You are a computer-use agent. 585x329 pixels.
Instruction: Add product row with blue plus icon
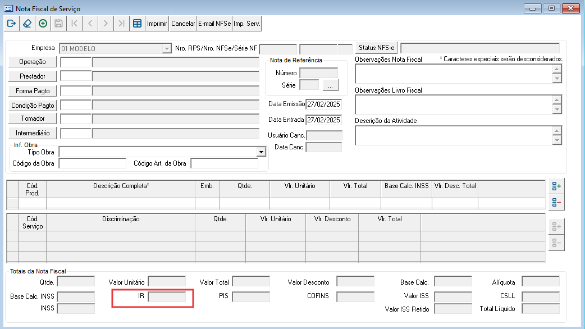[x=556, y=186]
